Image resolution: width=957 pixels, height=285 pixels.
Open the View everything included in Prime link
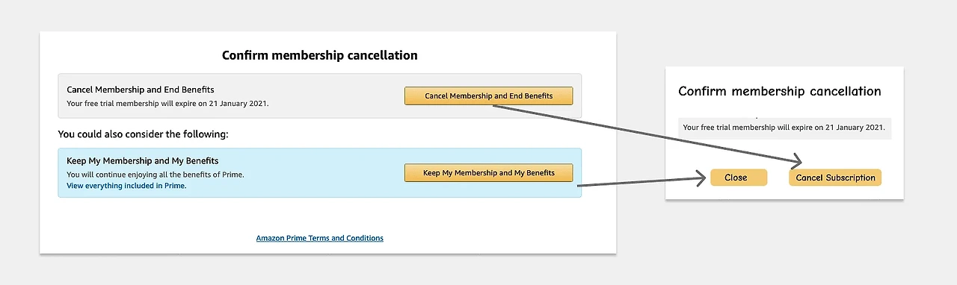[x=126, y=186]
